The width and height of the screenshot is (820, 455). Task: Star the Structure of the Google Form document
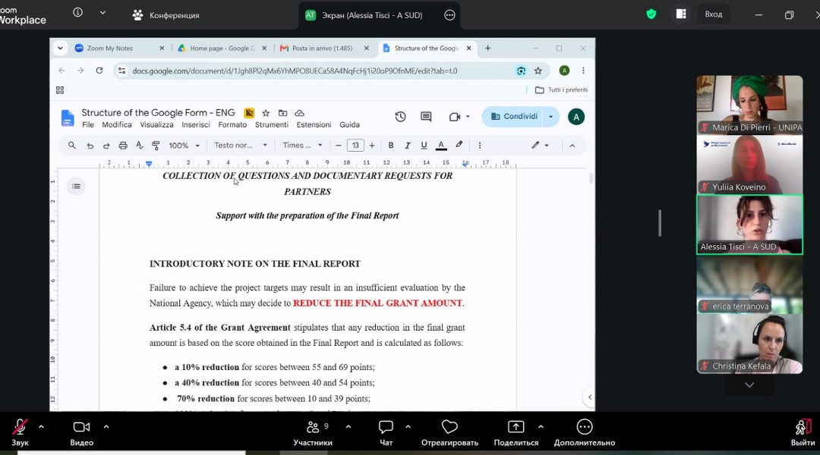pyautogui.click(x=266, y=113)
